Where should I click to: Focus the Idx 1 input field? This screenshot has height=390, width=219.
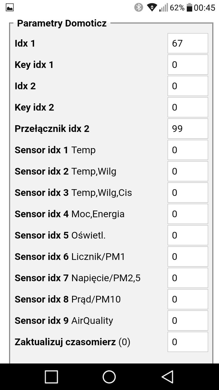click(188, 43)
